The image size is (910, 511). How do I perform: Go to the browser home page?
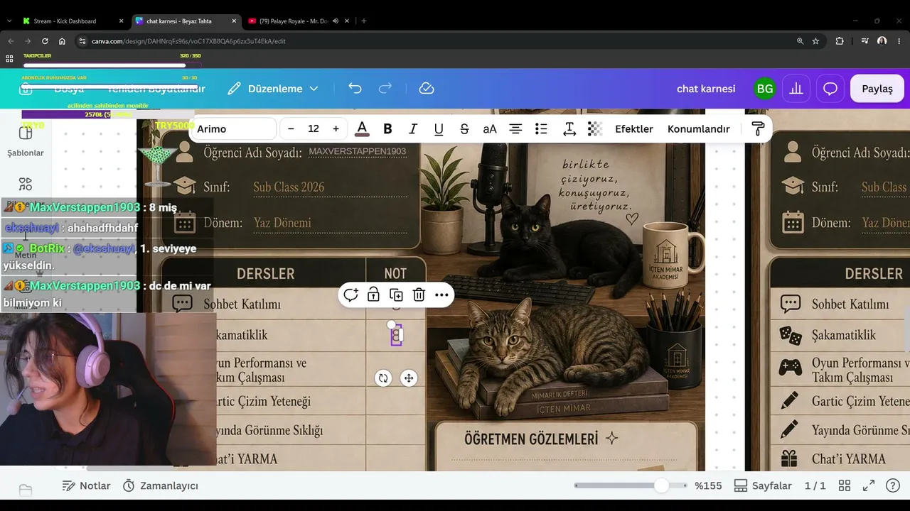62,41
